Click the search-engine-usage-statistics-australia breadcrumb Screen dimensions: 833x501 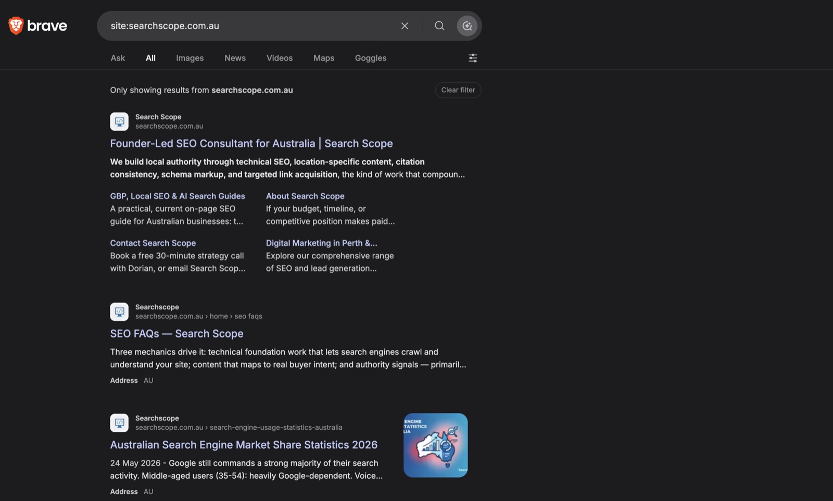(x=276, y=428)
